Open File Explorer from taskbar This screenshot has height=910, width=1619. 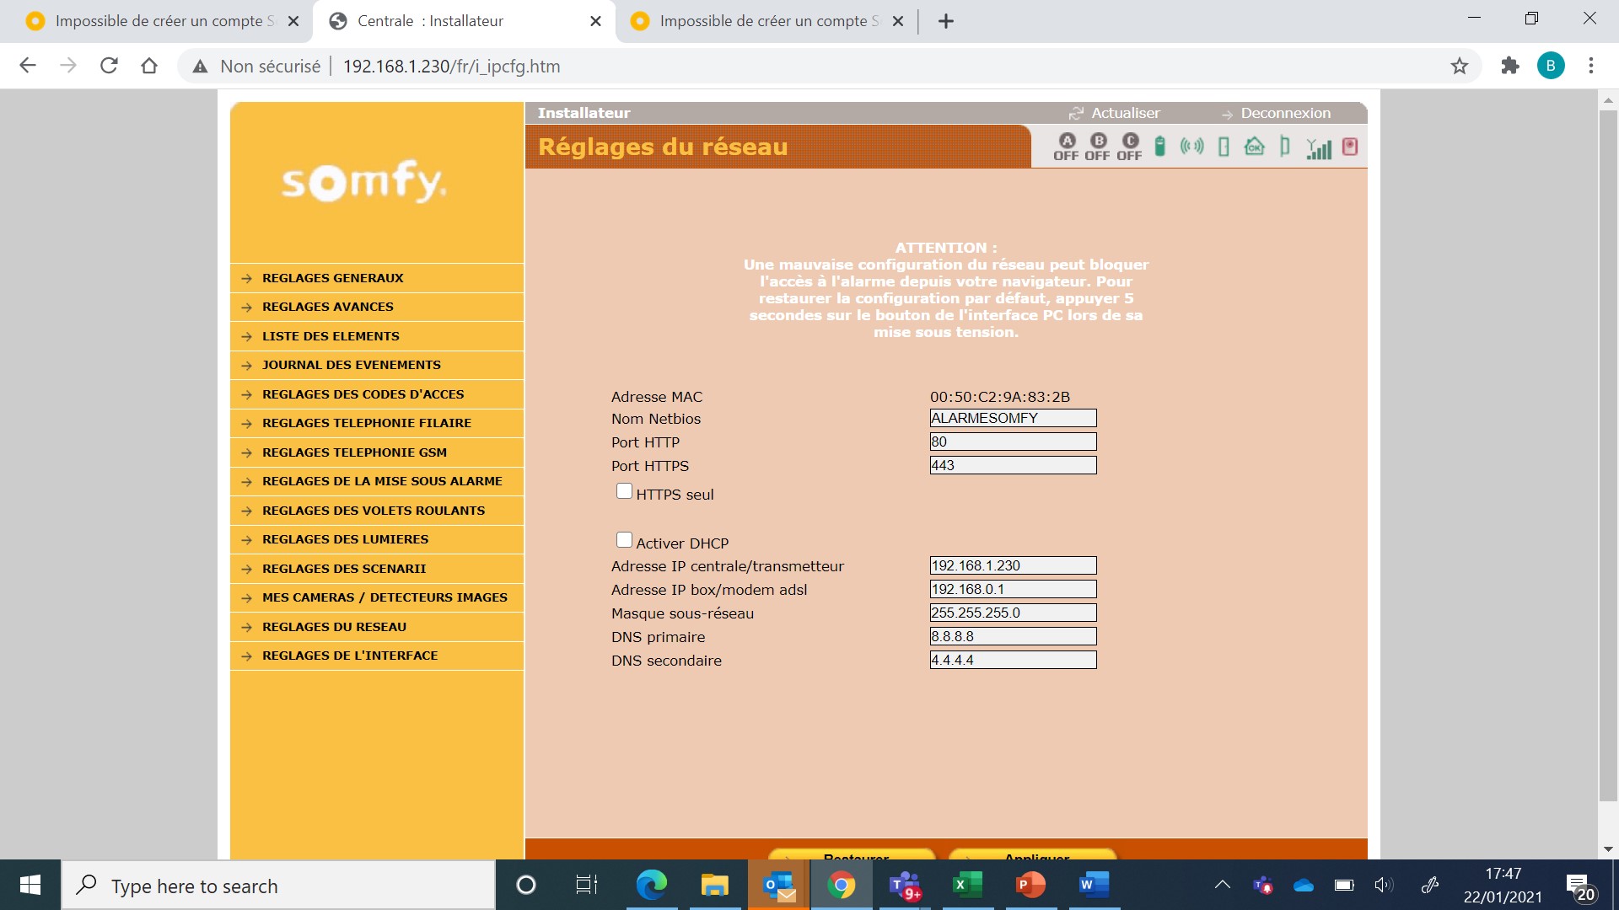[x=714, y=885]
